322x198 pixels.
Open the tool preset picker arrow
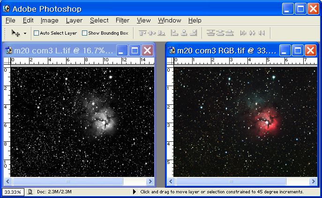(25, 34)
